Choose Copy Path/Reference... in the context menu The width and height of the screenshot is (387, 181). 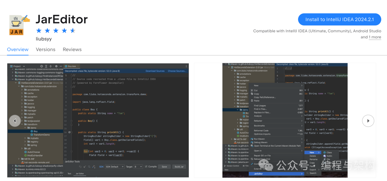(x=265, y=97)
